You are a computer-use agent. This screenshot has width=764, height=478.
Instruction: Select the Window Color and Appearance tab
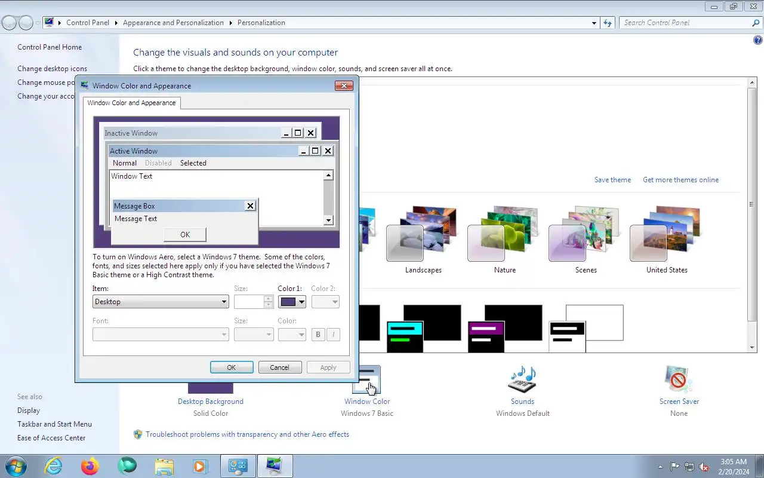(x=131, y=103)
